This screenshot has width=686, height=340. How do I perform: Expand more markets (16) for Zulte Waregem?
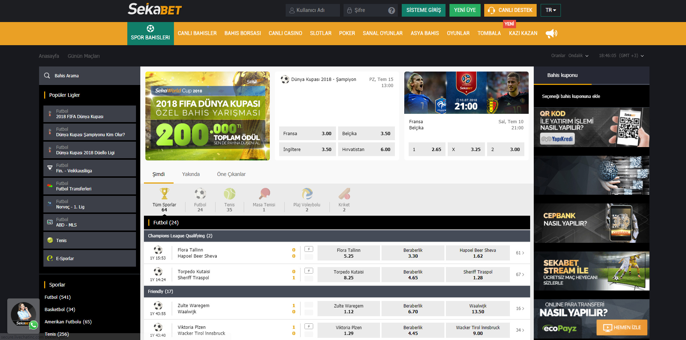[520, 309]
